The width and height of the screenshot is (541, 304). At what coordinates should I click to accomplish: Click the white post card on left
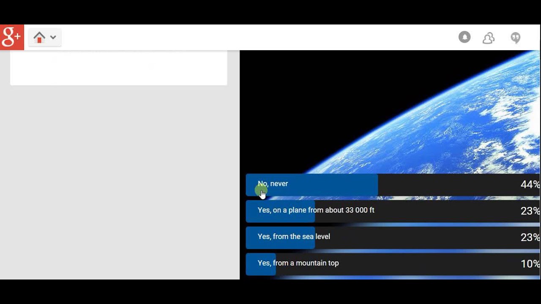click(x=118, y=68)
